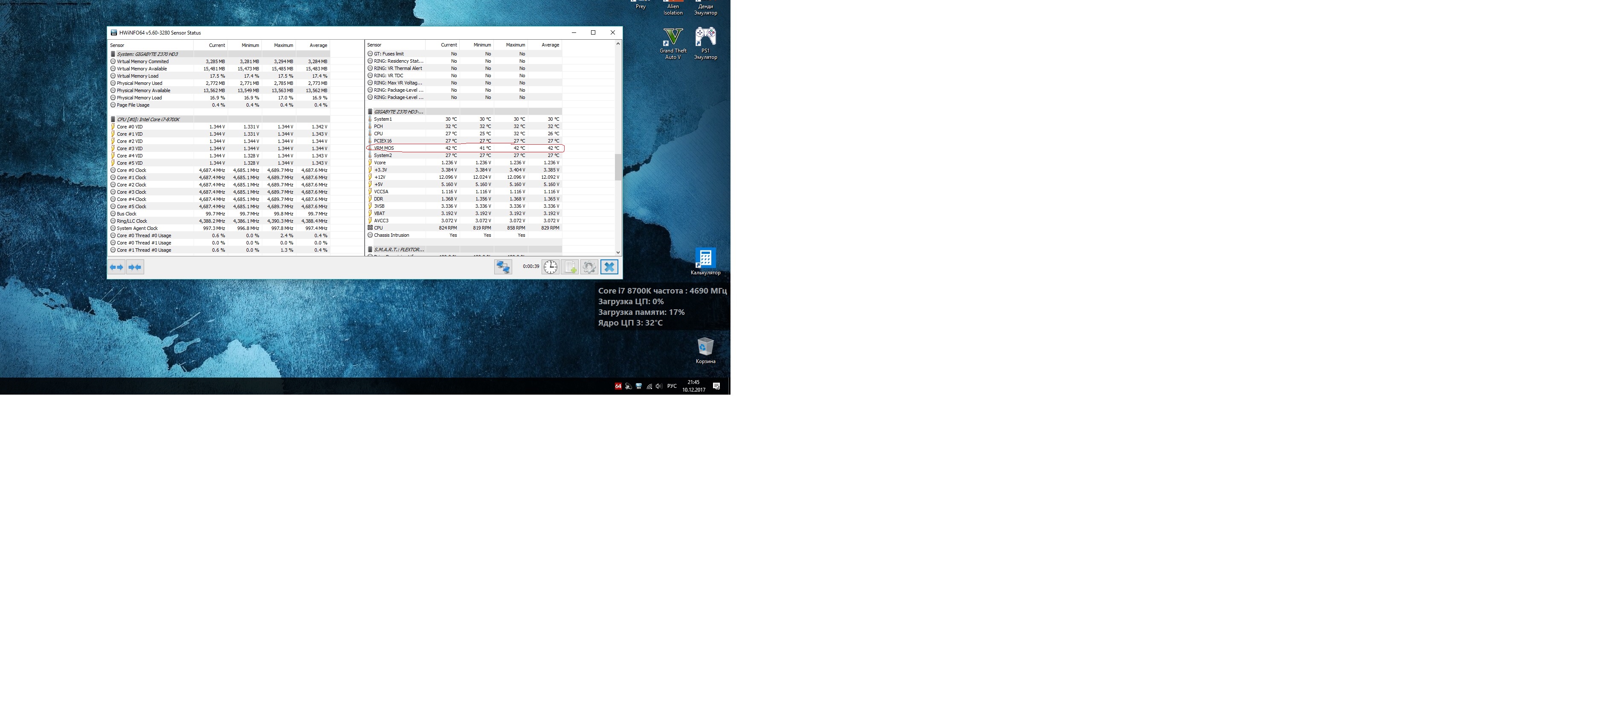
Task: Start logging with the sheet-plus icon
Action: [x=570, y=267]
